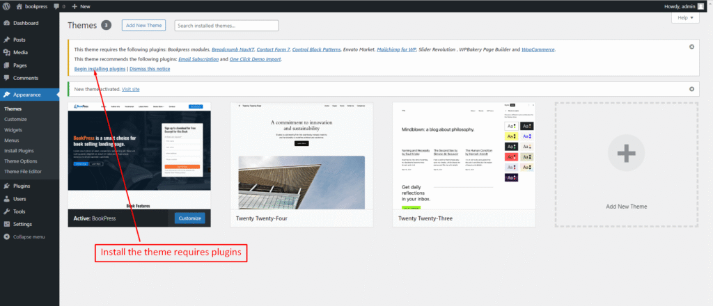Select the Twenty Twenty-Three theme thumbnail
The width and height of the screenshot is (713, 306).
(x=464, y=156)
